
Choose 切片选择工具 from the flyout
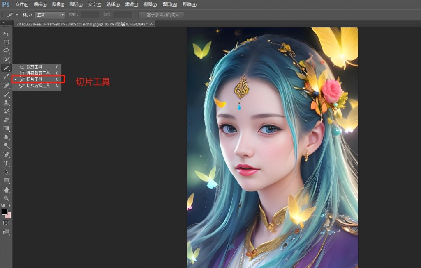37,85
